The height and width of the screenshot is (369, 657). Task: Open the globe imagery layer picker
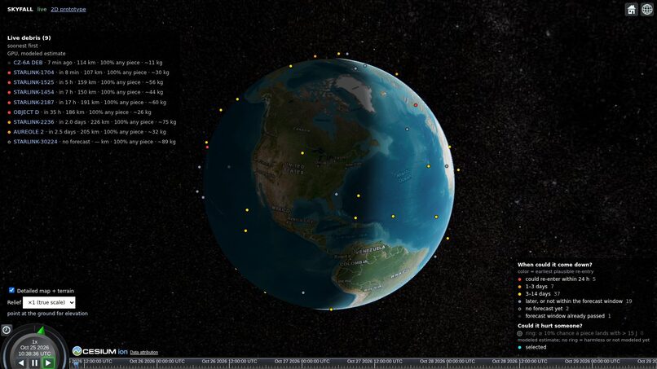(647, 9)
